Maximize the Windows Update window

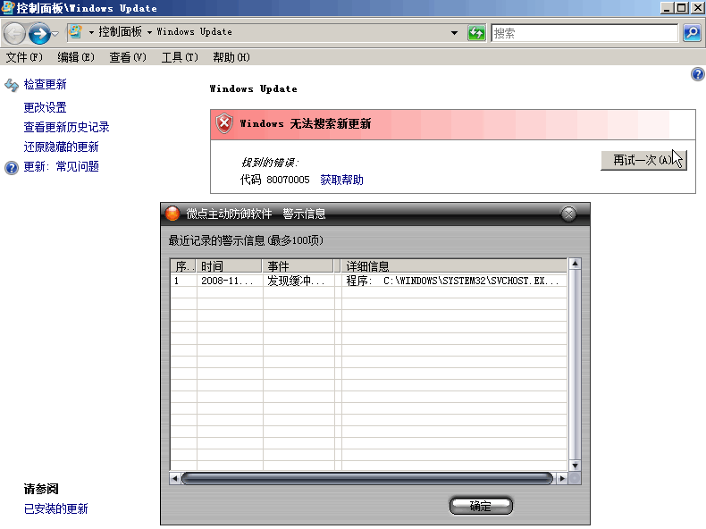tap(682, 8)
